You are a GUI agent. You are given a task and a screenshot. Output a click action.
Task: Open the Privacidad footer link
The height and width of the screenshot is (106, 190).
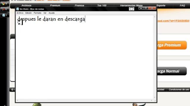tap(161, 90)
